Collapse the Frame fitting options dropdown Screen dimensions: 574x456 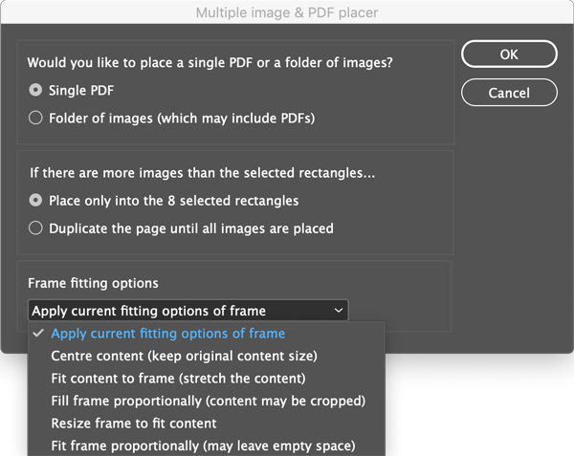(188, 311)
